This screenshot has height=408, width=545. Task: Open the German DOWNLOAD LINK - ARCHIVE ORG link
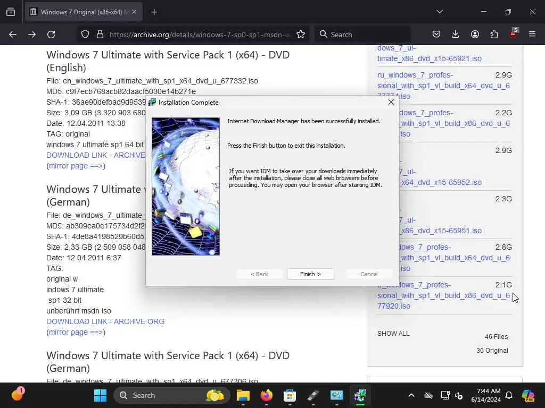[105, 321]
